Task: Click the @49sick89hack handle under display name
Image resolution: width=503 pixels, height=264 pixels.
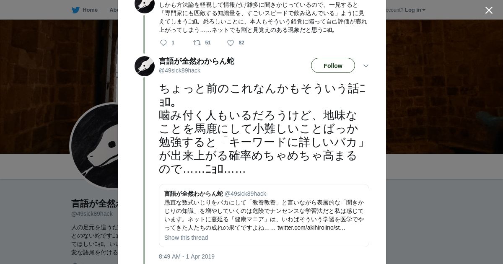Action: (x=179, y=70)
